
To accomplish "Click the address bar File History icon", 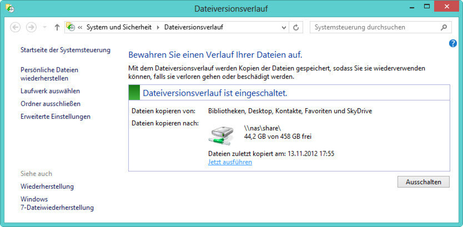I will [71, 27].
